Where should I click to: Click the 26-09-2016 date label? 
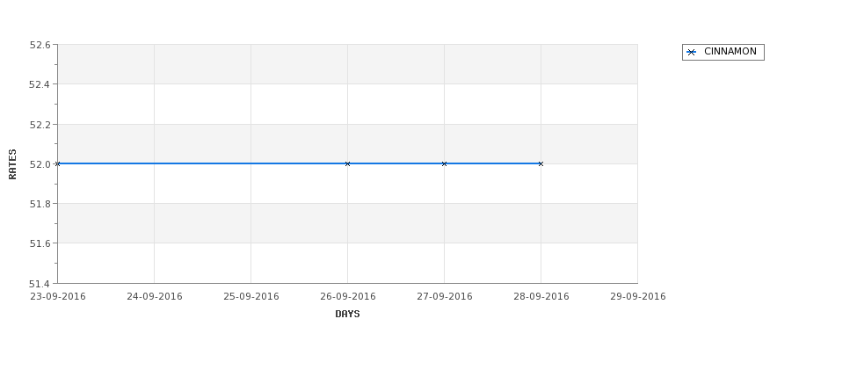(347, 297)
